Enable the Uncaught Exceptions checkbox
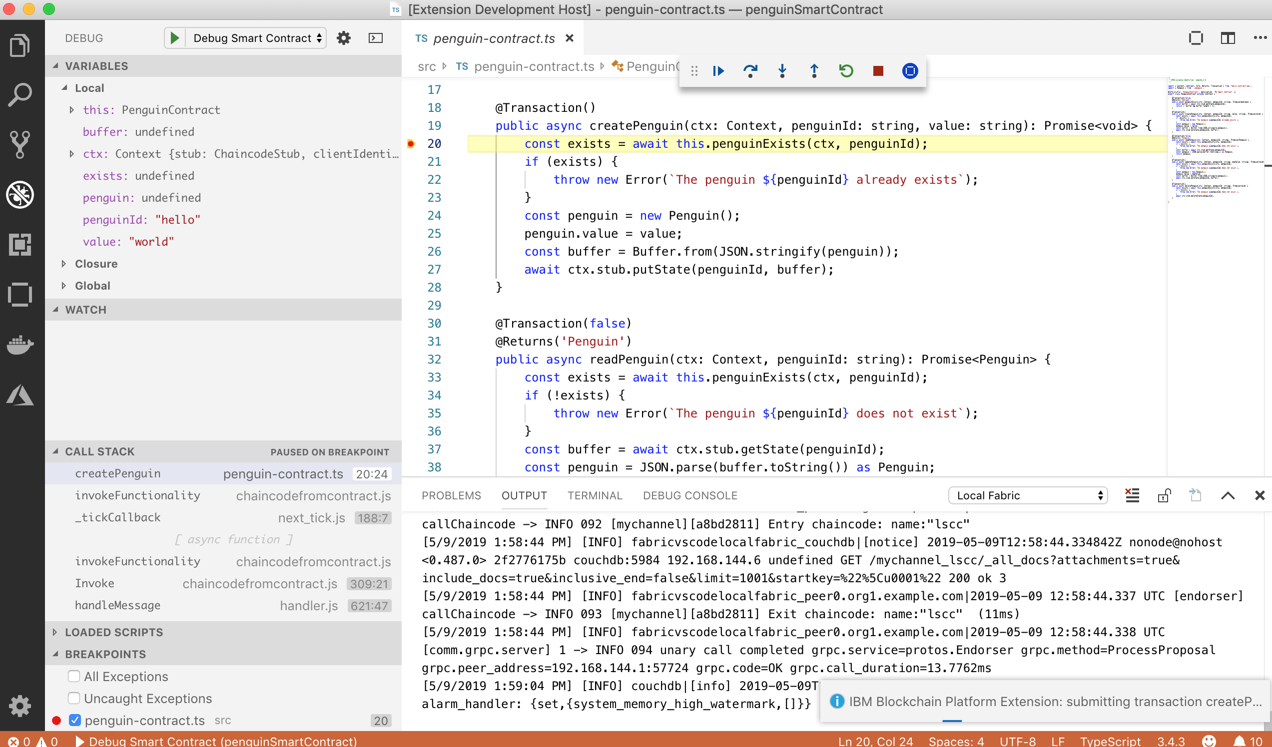The width and height of the screenshot is (1272, 747). tap(74, 698)
